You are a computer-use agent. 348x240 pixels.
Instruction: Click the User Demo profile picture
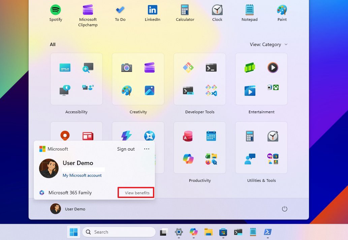click(49, 168)
